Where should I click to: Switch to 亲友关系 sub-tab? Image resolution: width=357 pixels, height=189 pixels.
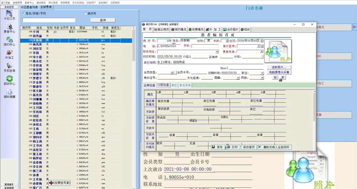(185, 85)
